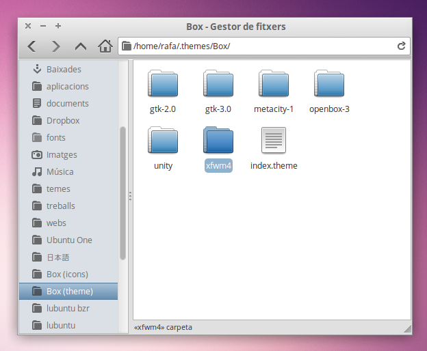Screen dimensions: 427x351
Task: Select the index.theme file
Action: pos(274,141)
